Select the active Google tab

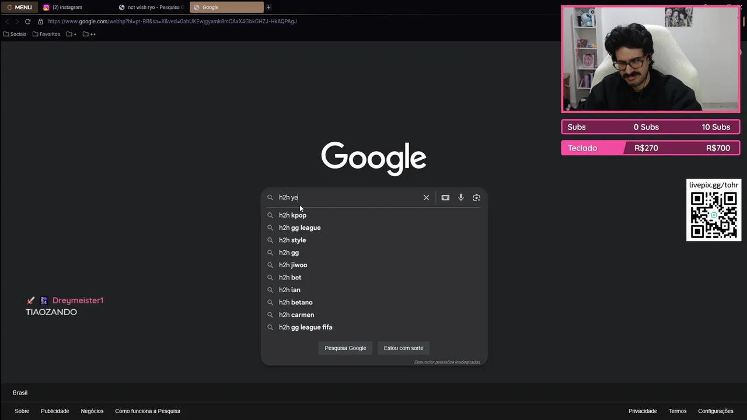pyautogui.click(x=226, y=7)
